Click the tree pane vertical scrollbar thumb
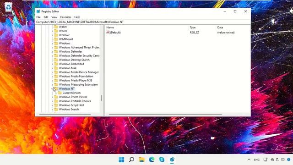 click(102, 98)
